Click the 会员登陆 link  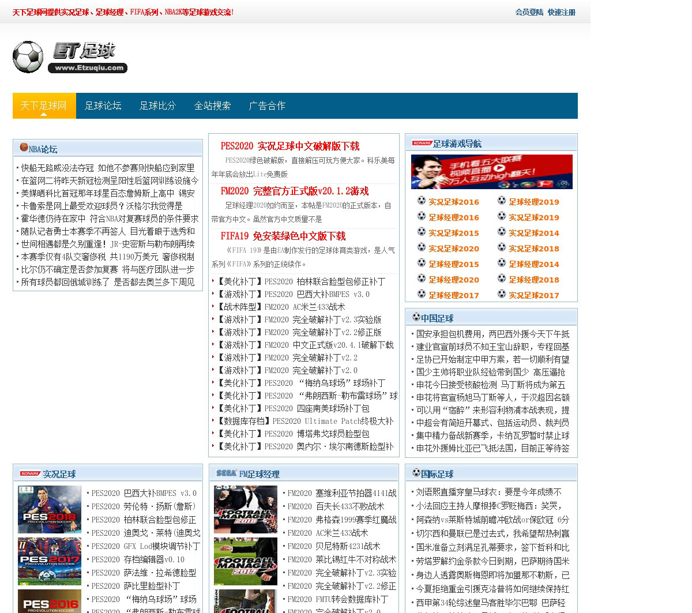click(529, 12)
